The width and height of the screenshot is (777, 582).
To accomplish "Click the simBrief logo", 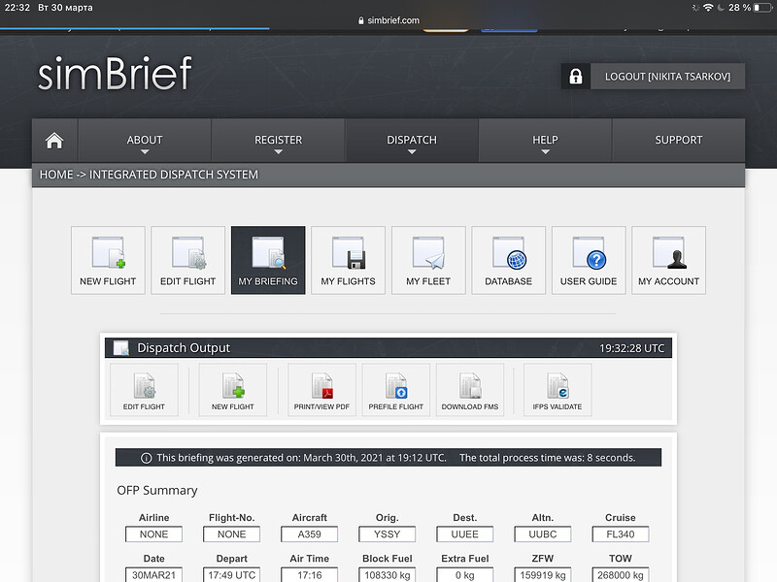I will [x=115, y=74].
